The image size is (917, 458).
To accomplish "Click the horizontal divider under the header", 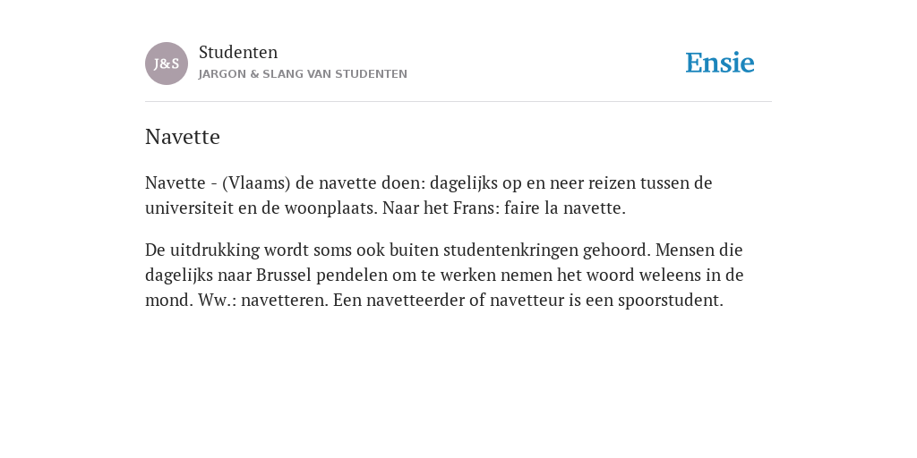I will pos(458,102).
